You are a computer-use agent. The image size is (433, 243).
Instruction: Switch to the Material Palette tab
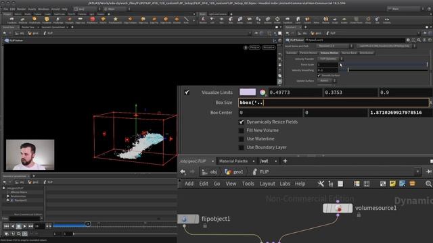click(x=233, y=161)
